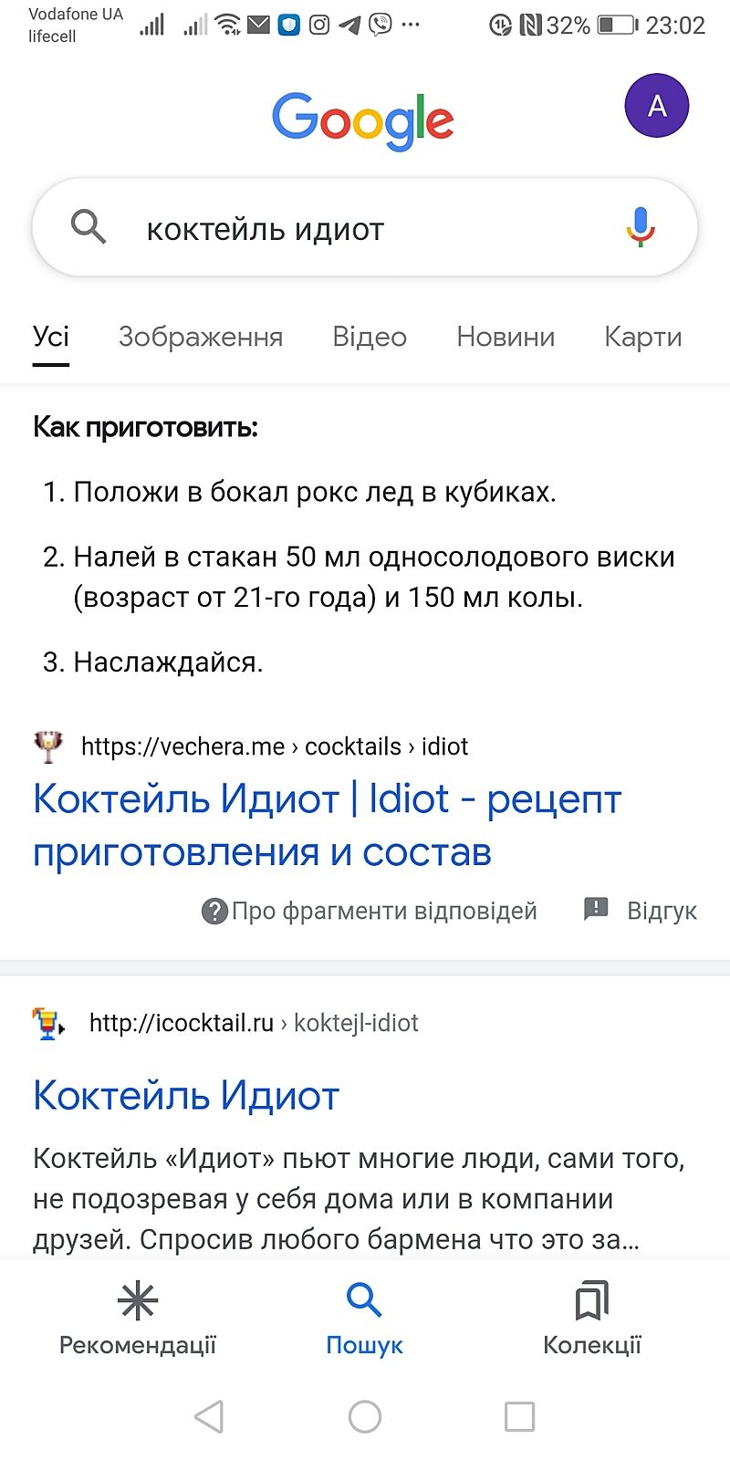The height and width of the screenshot is (1460, 730).
Task: Switch to the Відео tab
Action: pyautogui.click(x=370, y=337)
